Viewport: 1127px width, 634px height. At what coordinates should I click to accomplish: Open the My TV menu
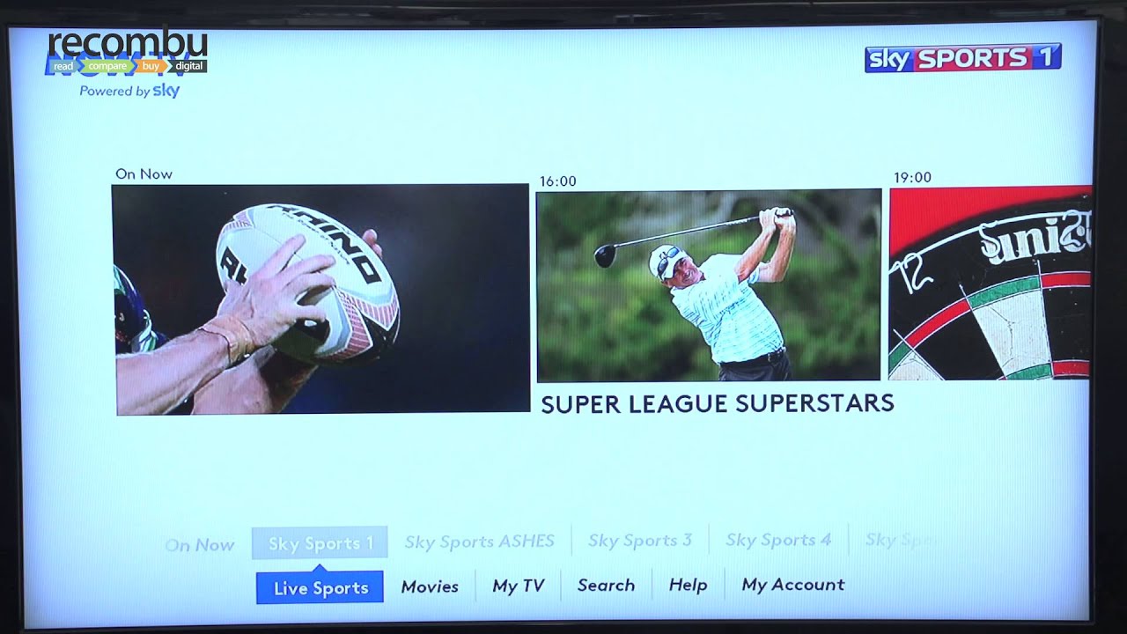[x=519, y=586]
